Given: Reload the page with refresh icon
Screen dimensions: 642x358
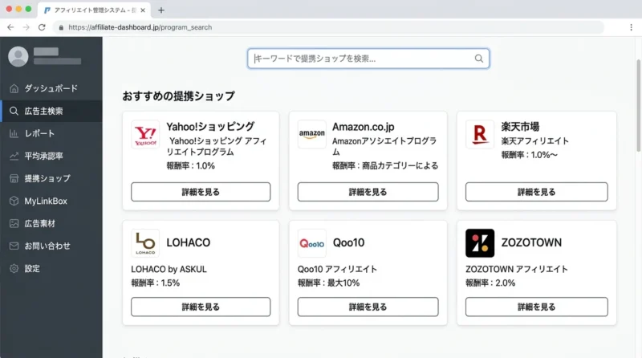Looking at the screenshot, I should pos(42,27).
